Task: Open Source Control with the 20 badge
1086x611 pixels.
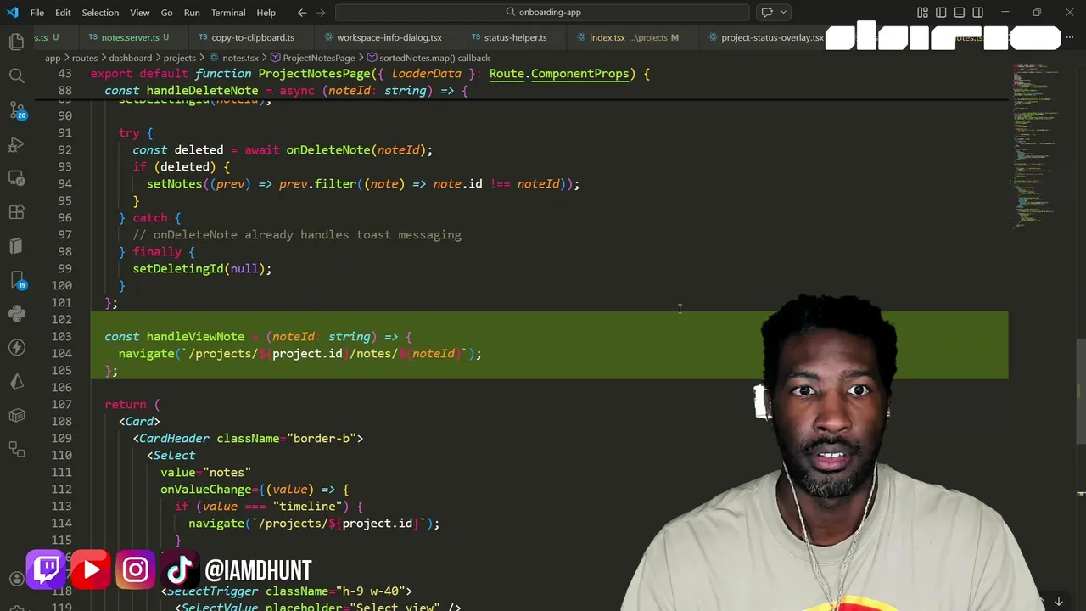Action: click(16, 110)
